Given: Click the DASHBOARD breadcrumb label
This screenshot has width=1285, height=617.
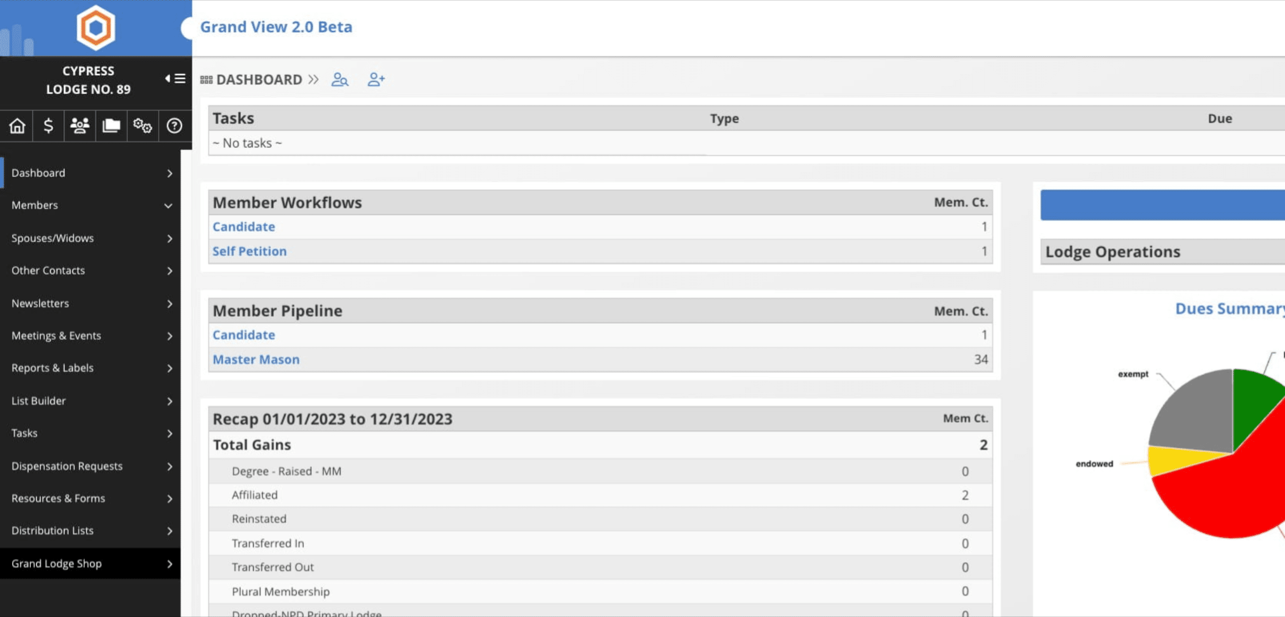Looking at the screenshot, I should pyautogui.click(x=259, y=80).
